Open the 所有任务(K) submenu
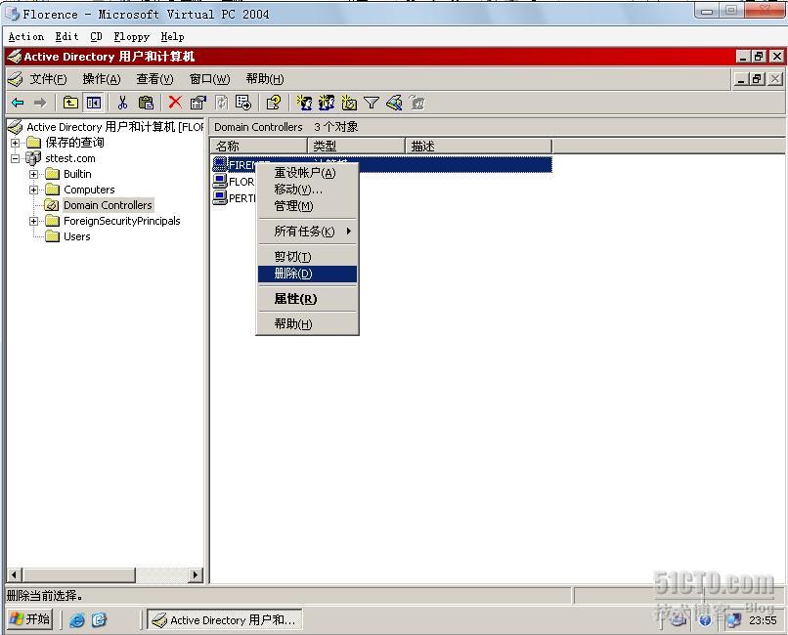 point(308,231)
